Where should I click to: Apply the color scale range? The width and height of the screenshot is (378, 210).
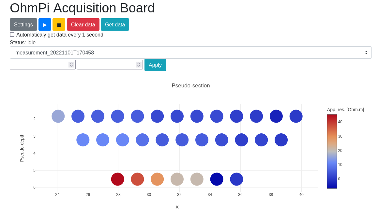[155, 65]
